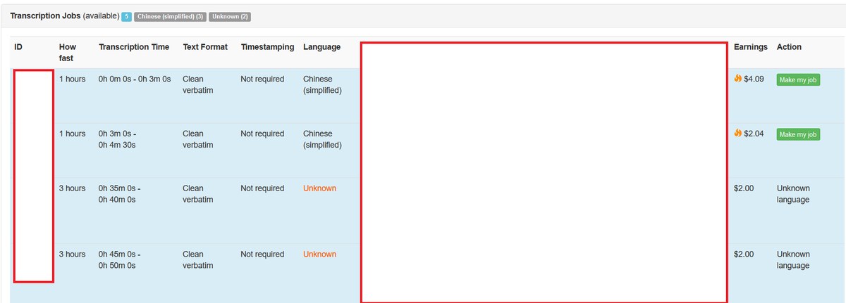Click the Timestamping column header
Image resolution: width=846 pixels, height=303 pixels.
tap(267, 47)
